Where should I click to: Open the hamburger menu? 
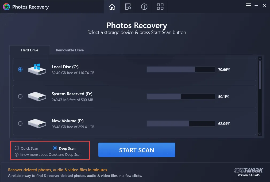tap(248, 6)
